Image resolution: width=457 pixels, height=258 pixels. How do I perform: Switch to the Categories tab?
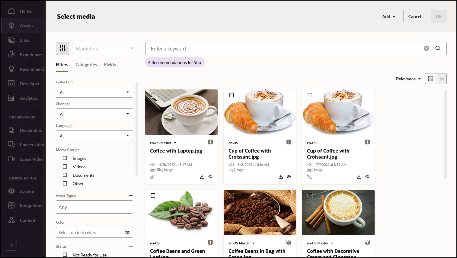coord(86,65)
